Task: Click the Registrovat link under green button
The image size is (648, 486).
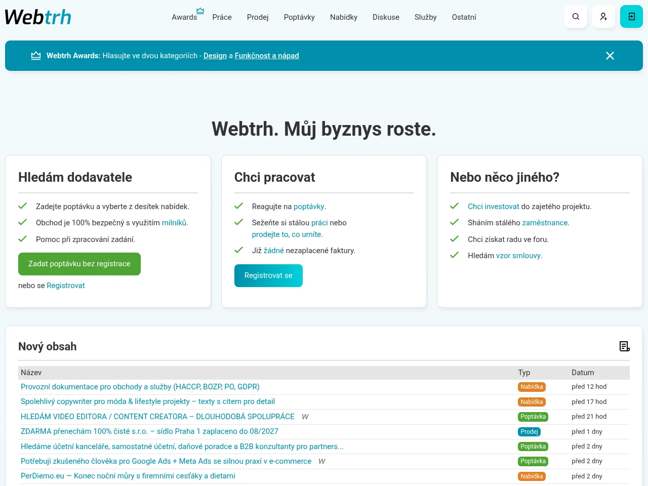Action: pyautogui.click(x=66, y=286)
